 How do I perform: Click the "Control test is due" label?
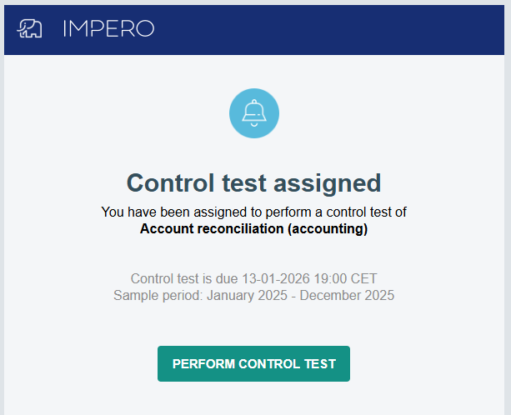click(184, 278)
